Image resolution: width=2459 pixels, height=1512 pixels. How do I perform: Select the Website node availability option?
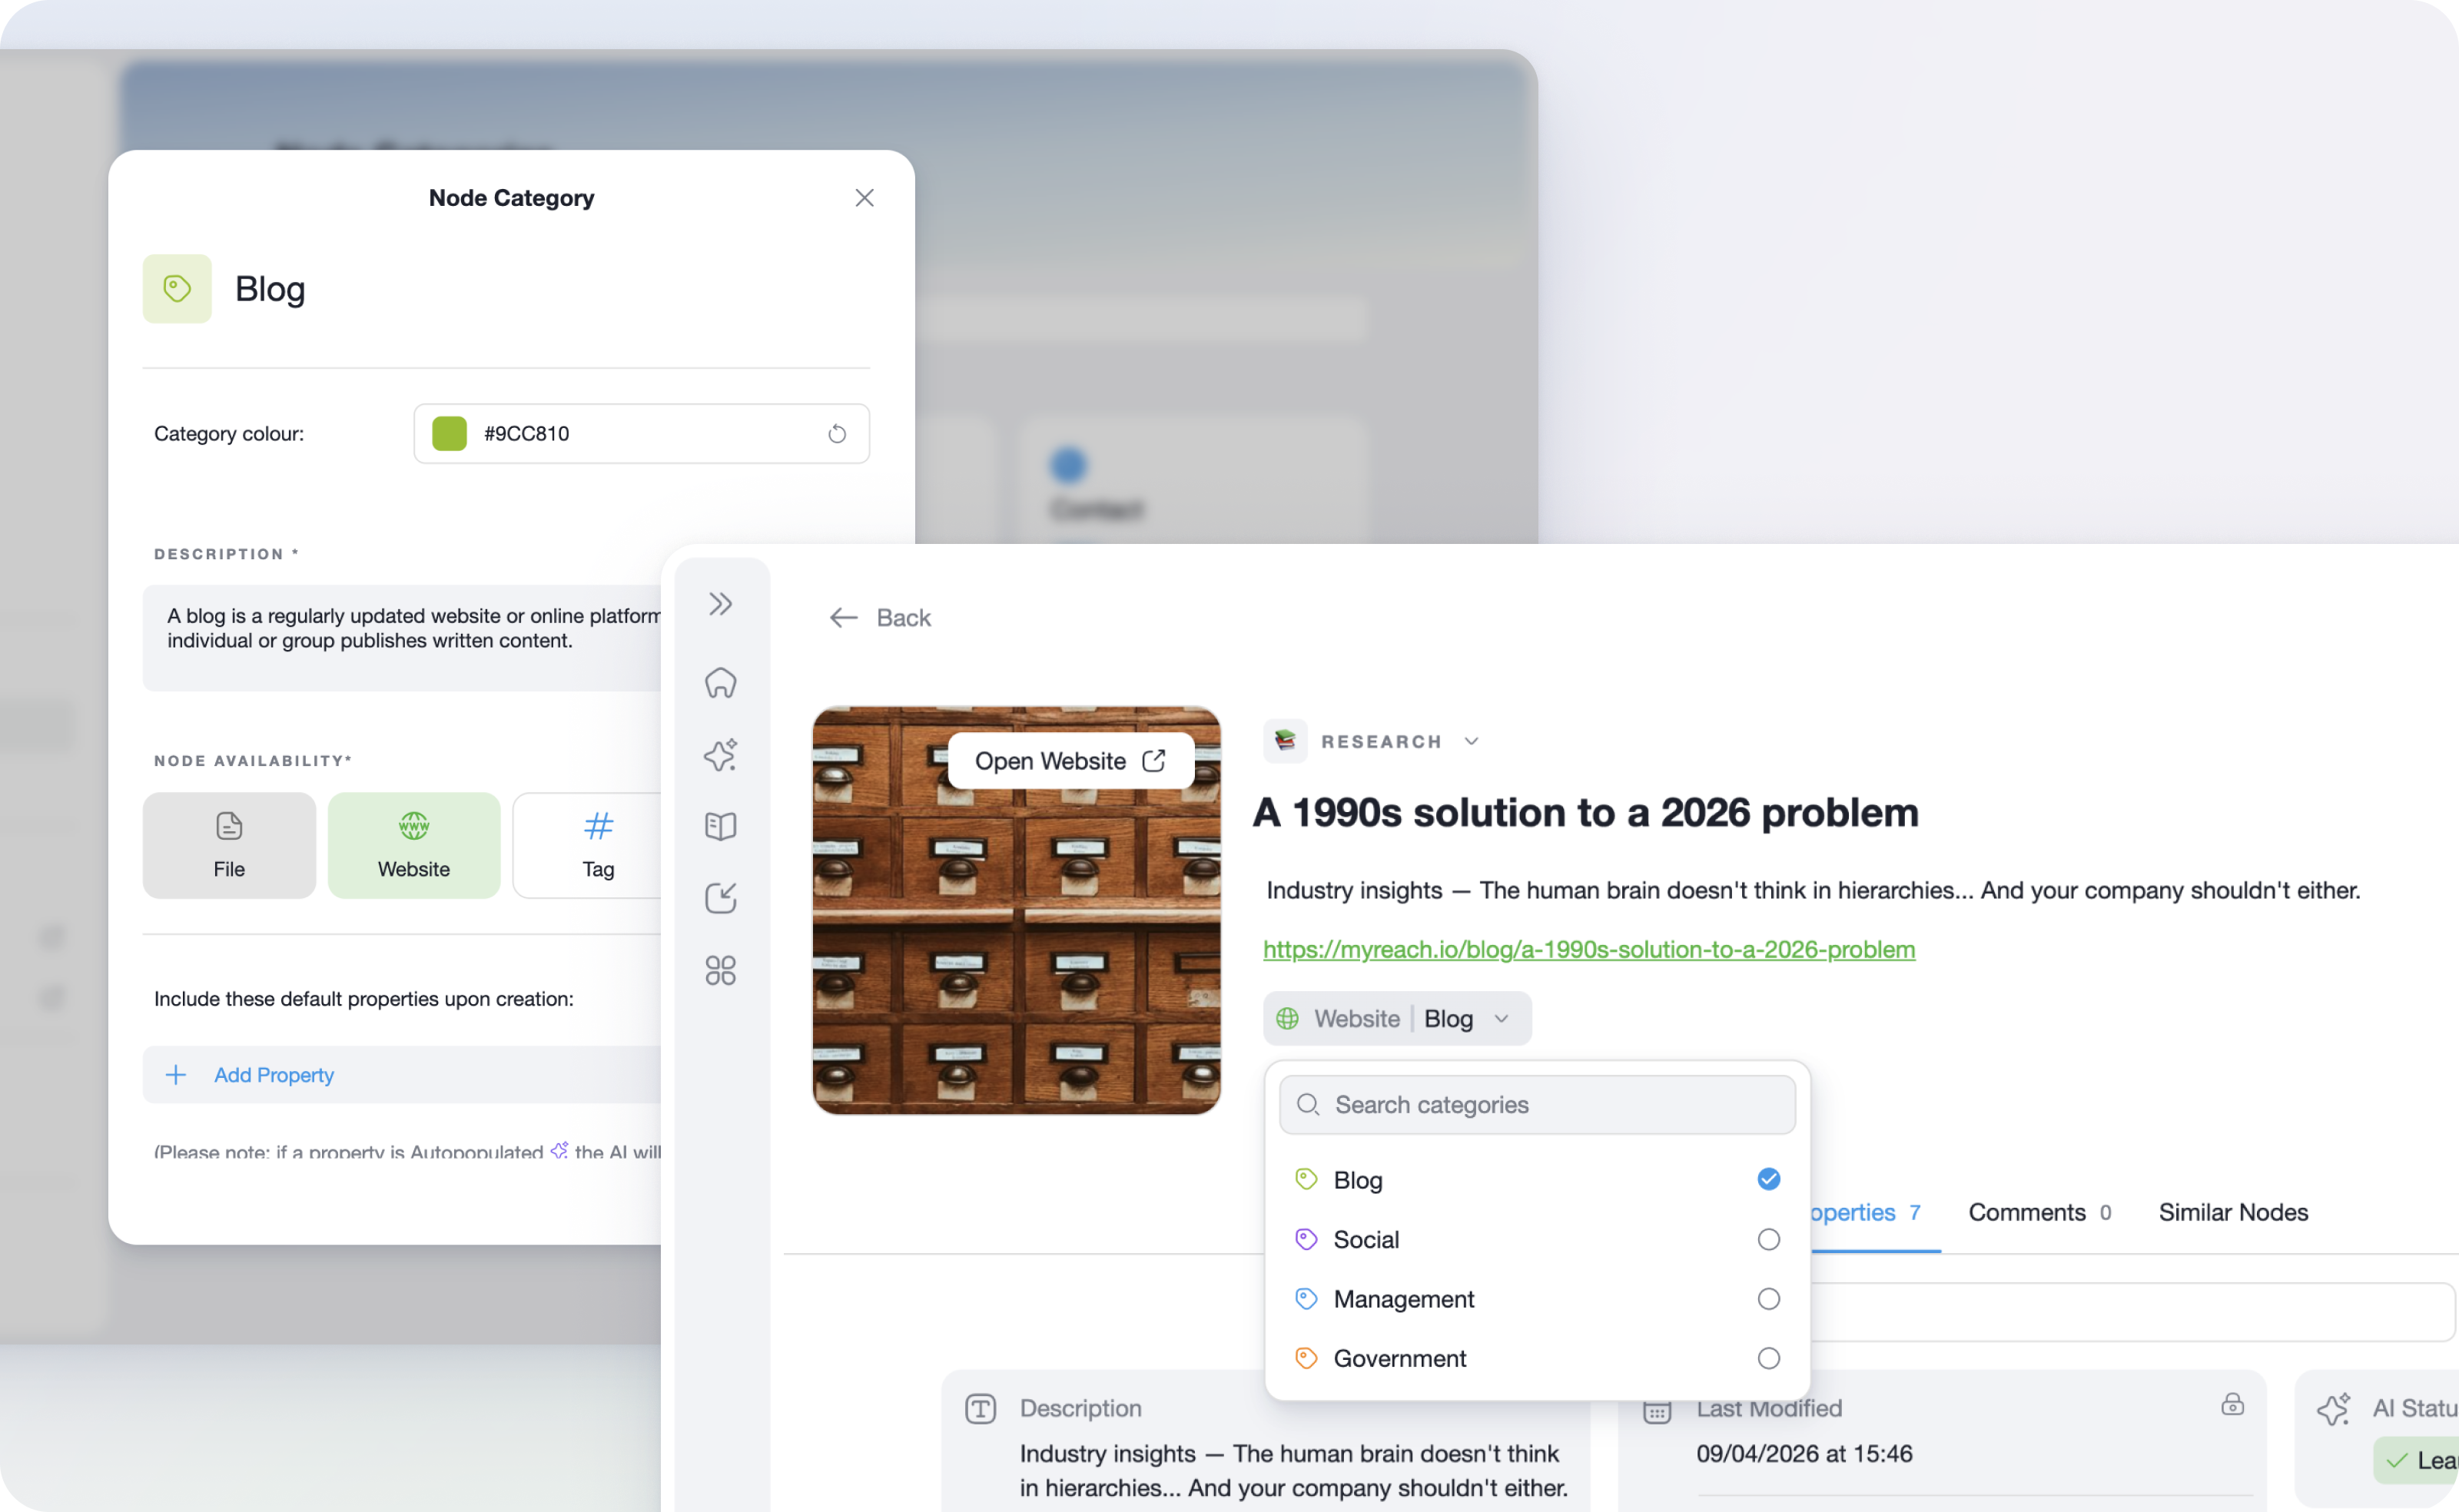tap(414, 845)
